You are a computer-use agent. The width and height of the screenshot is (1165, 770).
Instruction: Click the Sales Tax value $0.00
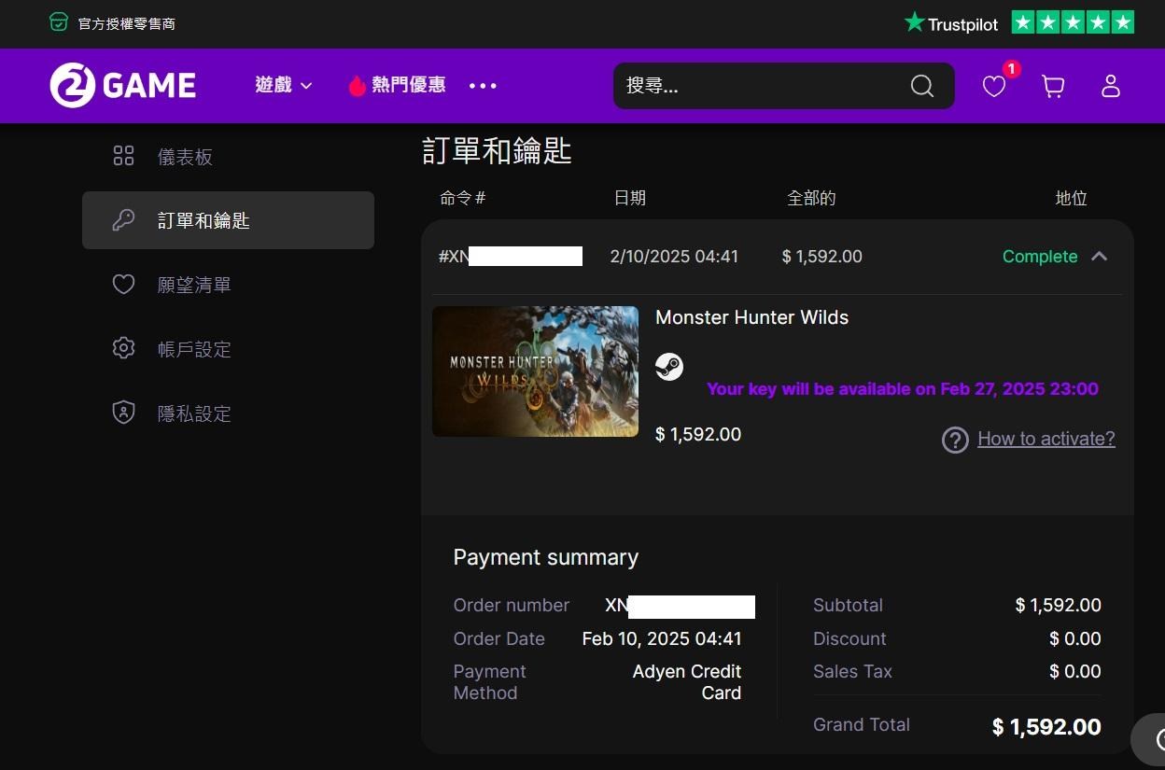tap(1075, 672)
